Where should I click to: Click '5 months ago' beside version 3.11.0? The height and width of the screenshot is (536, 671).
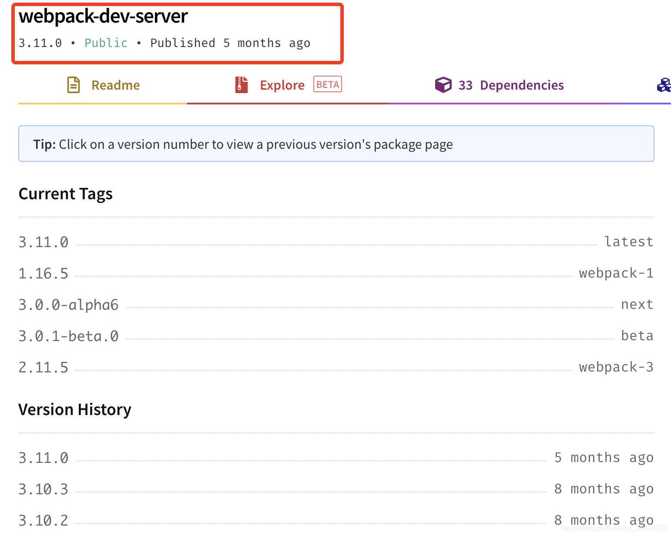604,458
